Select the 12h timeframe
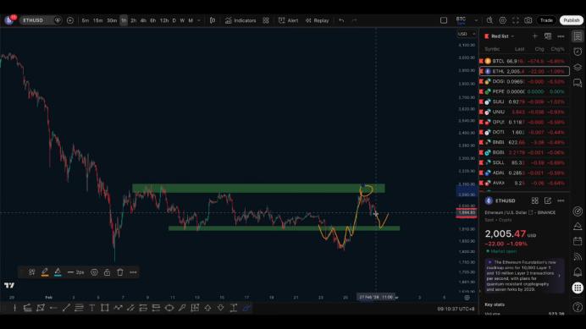The height and width of the screenshot is (329, 586). point(163,20)
